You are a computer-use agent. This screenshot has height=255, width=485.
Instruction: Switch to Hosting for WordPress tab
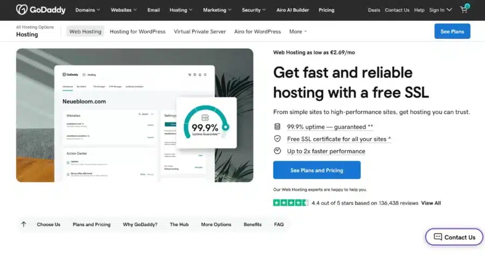click(137, 32)
